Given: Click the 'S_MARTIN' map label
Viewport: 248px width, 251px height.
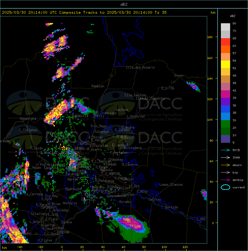Looking at the screenshot, I should point(112,174).
